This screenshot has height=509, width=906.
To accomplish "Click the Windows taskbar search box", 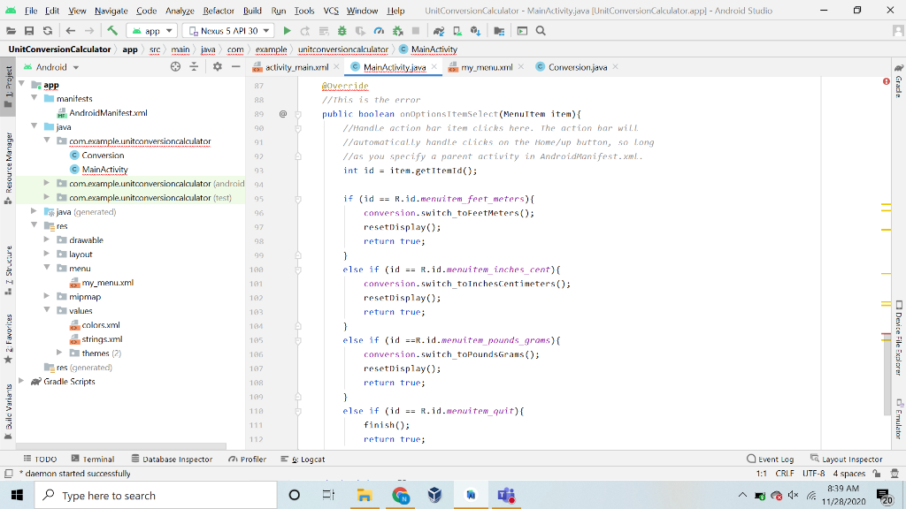I will [x=157, y=496].
